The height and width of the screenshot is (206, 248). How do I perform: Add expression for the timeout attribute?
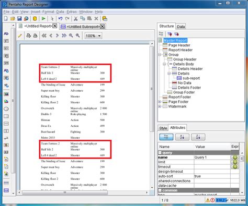[x=235, y=167]
